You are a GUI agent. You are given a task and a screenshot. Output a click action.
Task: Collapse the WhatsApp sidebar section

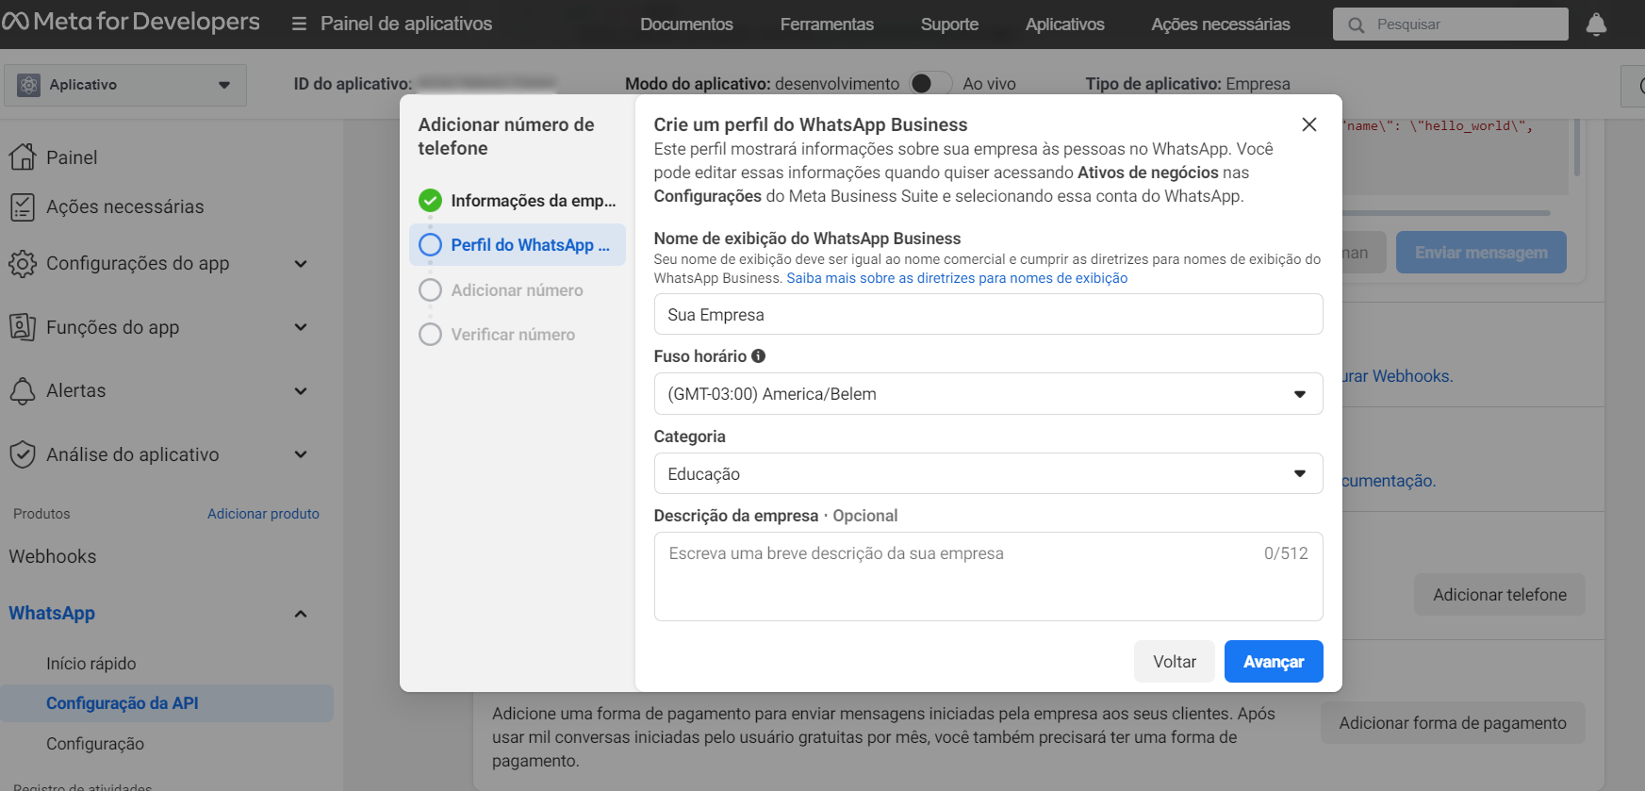click(x=301, y=614)
